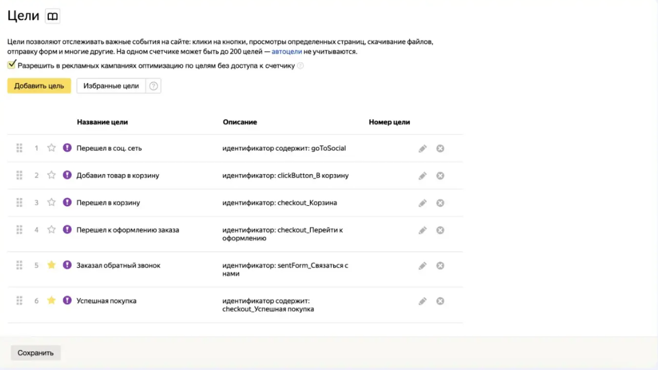Edit the goal Заказал обратный звонок
The width and height of the screenshot is (658, 370).
(423, 266)
